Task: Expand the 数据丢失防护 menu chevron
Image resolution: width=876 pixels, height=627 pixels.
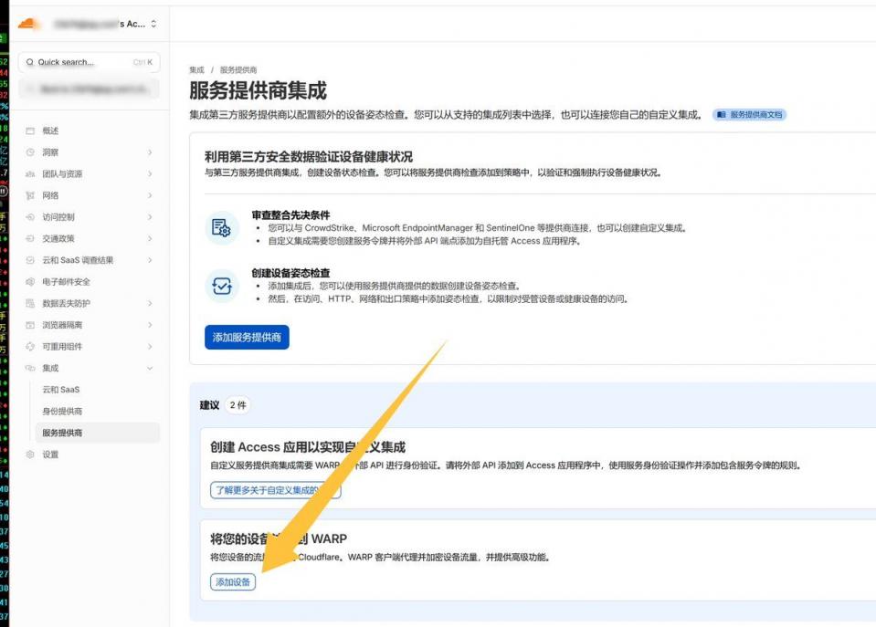Action: [x=150, y=303]
